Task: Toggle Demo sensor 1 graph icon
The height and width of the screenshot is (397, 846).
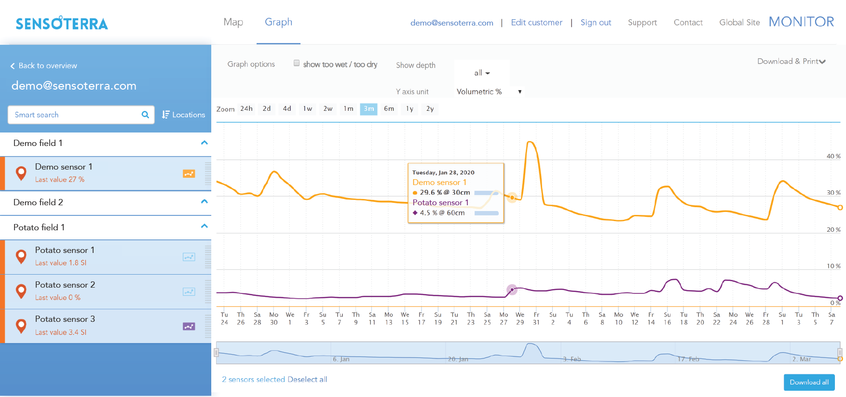Action: tap(189, 173)
